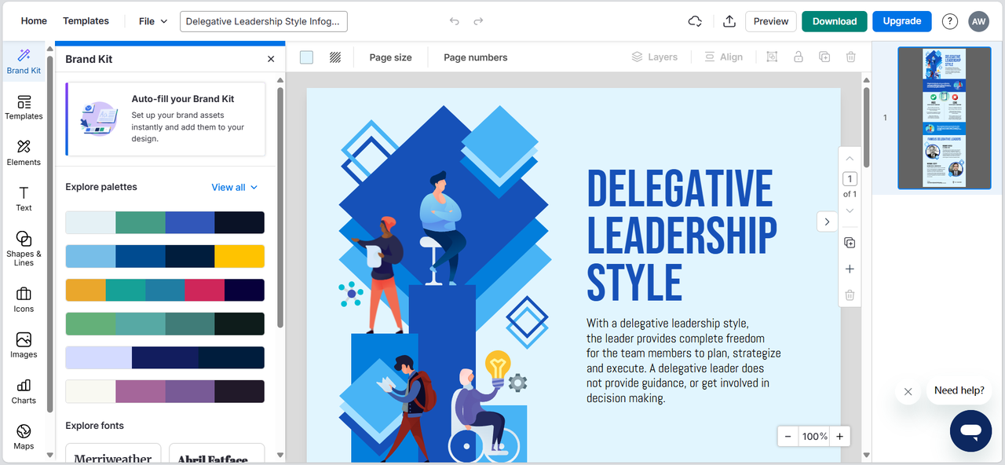Apply the green, blue and navy palette
Screen dimensions: 1005x465
pyautogui.click(x=165, y=222)
